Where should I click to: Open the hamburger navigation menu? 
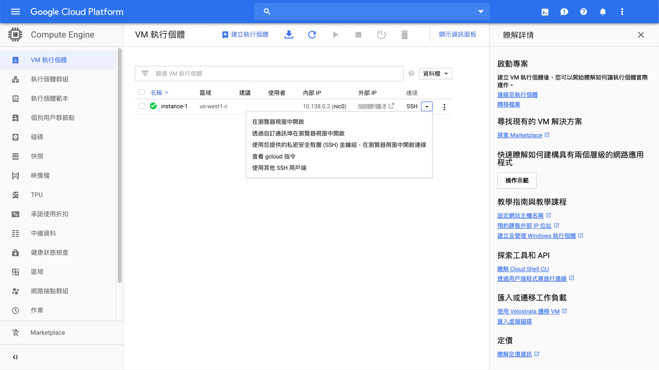pyautogui.click(x=15, y=12)
